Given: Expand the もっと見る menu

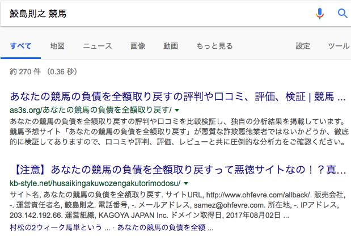Looking at the screenshot, I should pyautogui.click(x=214, y=46).
